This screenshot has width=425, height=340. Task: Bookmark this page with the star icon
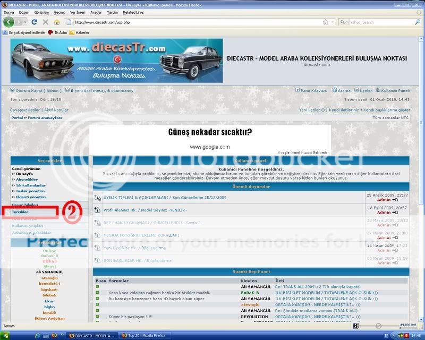[326, 22]
